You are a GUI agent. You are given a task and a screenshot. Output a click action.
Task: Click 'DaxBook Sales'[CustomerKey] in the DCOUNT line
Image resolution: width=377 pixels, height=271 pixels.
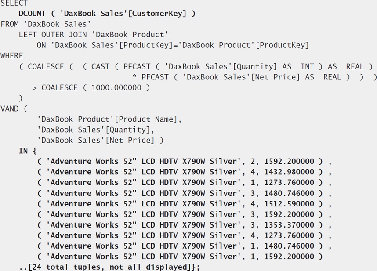(123, 14)
